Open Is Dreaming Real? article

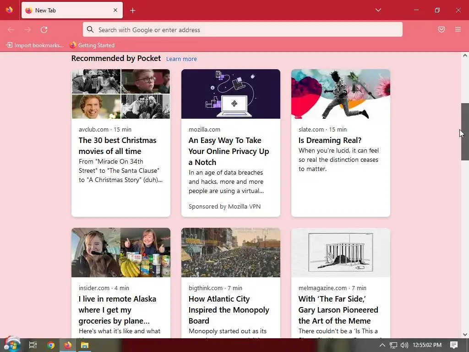point(330,140)
